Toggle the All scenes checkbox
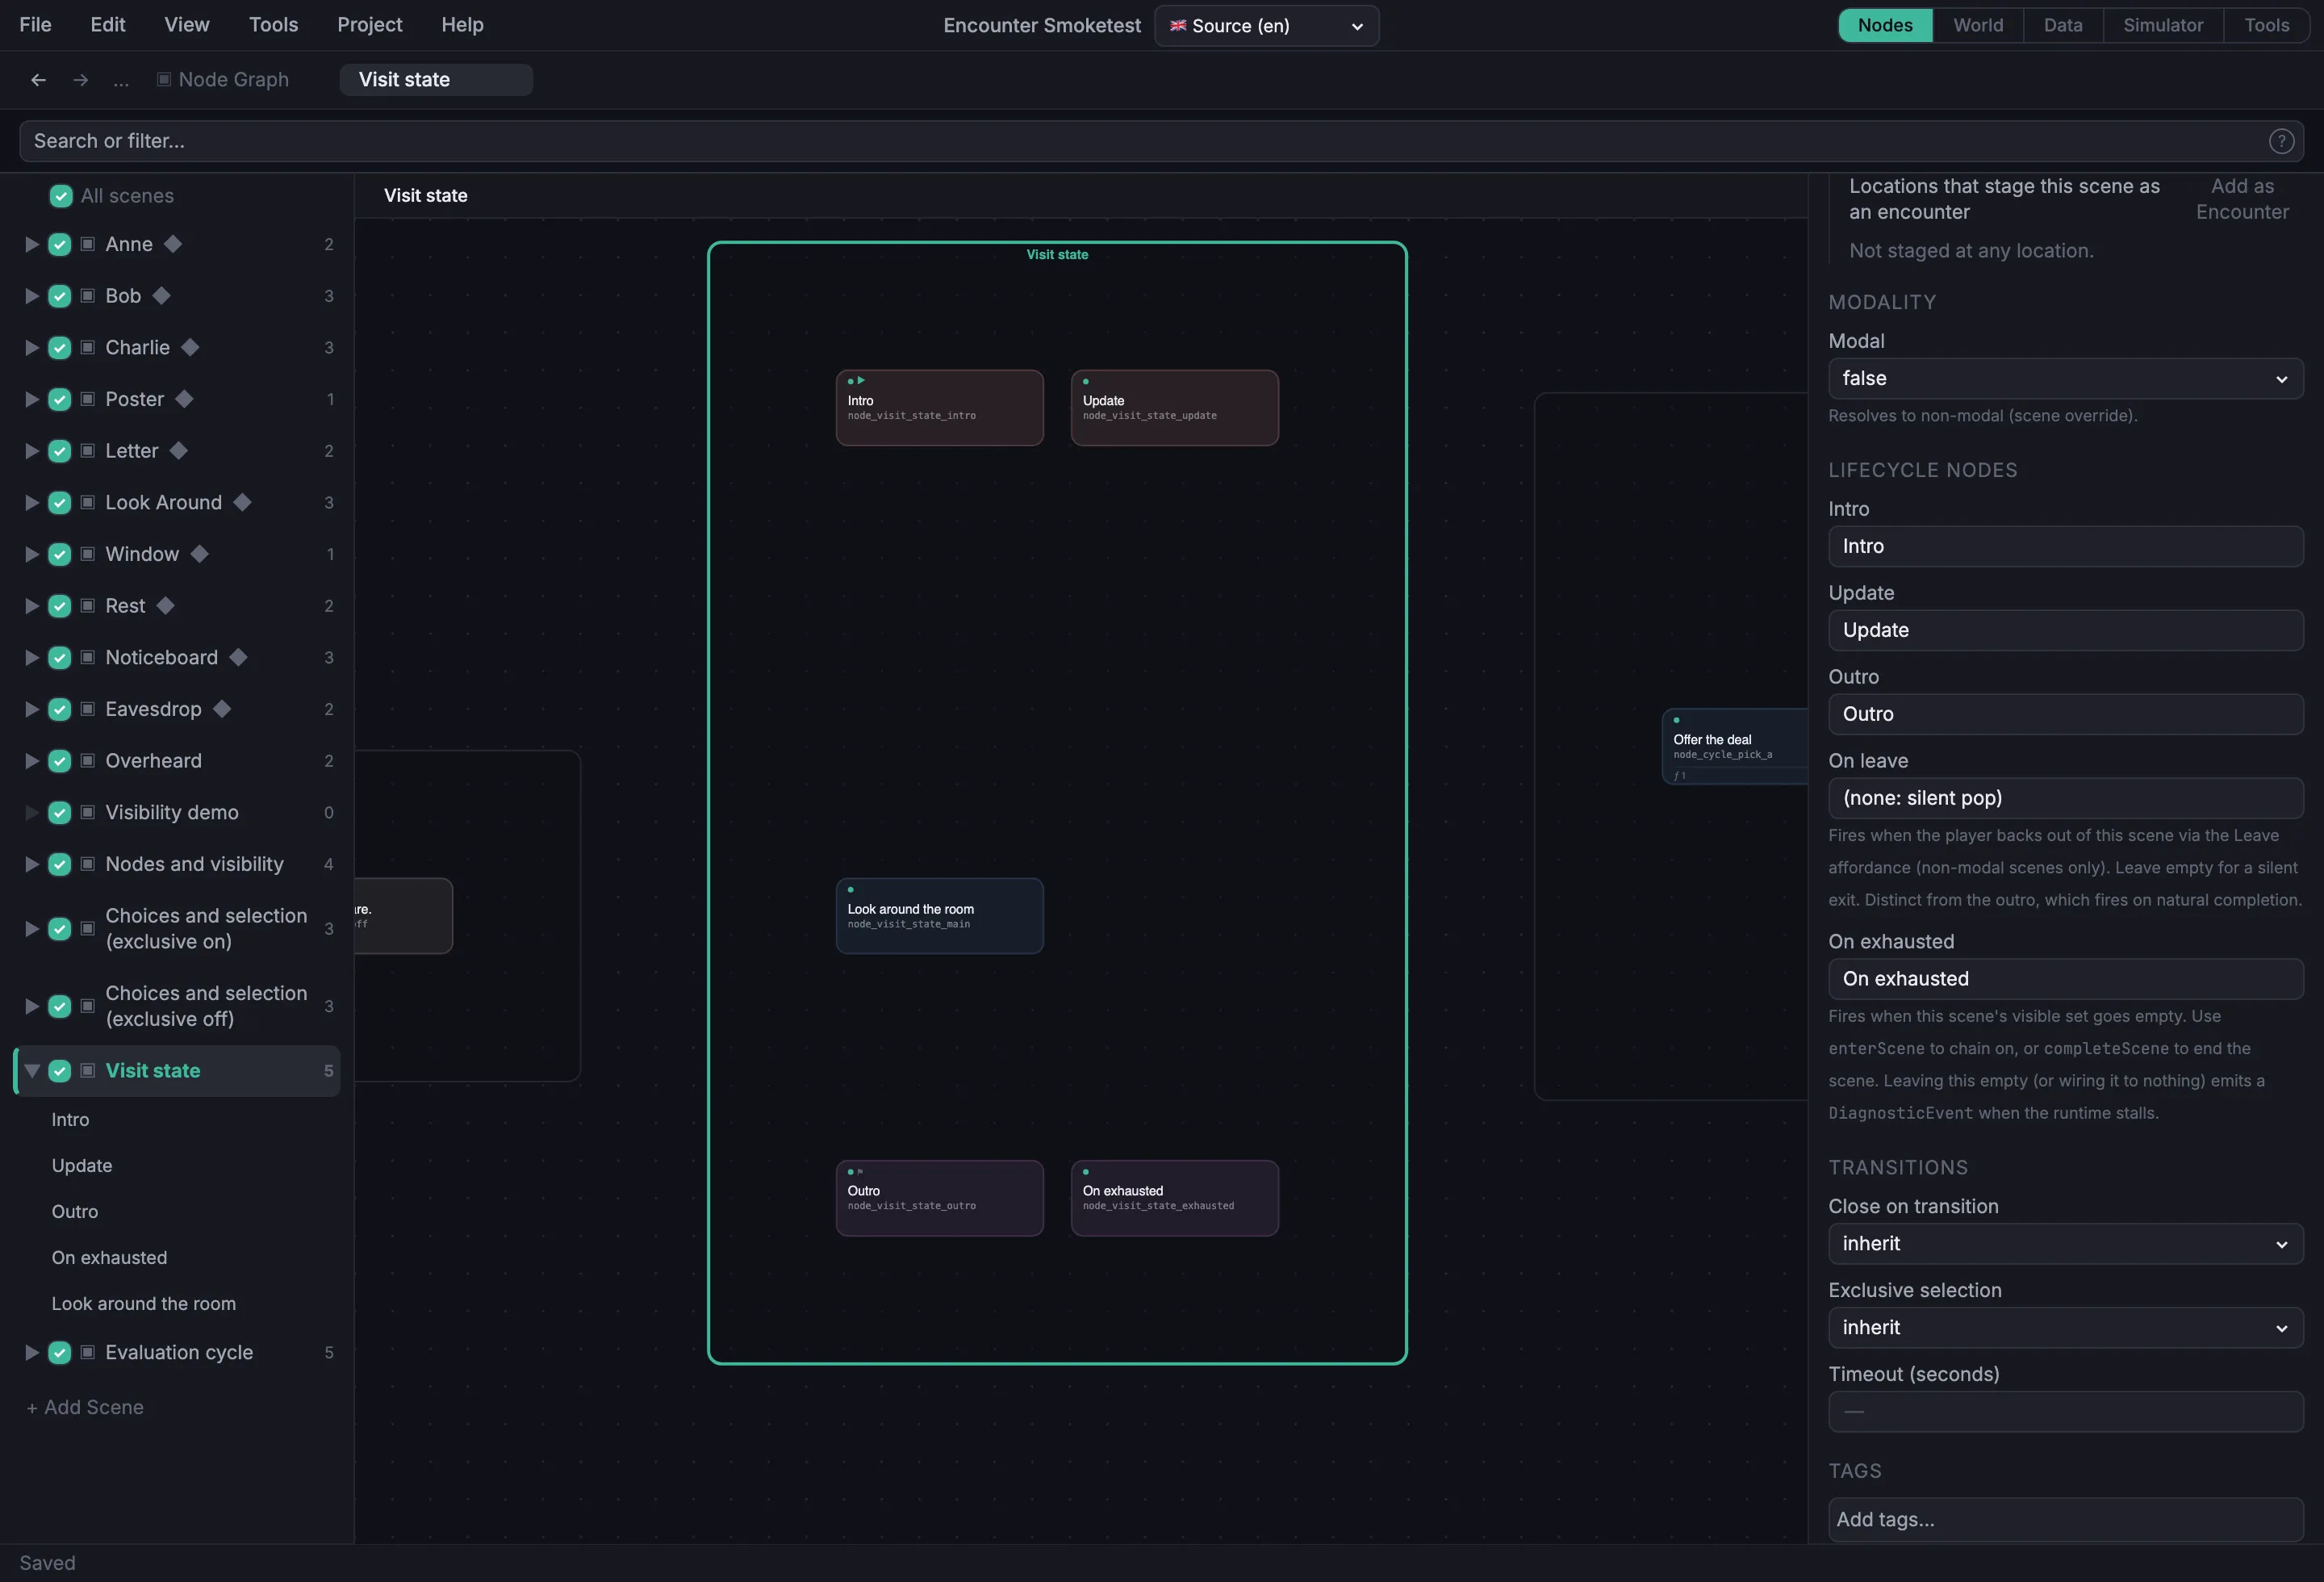The height and width of the screenshot is (1582, 2324). click(61, 196)
